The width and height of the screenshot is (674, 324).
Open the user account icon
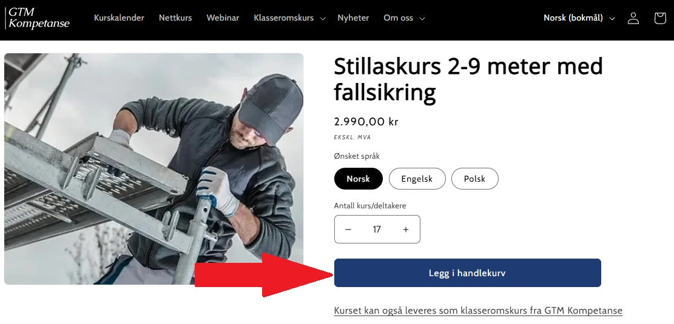(633, 18)
